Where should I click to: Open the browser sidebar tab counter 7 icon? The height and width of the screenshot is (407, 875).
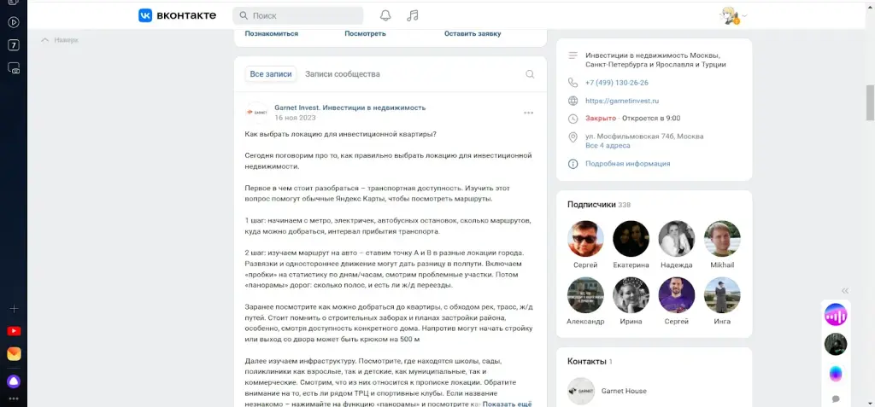14,45
